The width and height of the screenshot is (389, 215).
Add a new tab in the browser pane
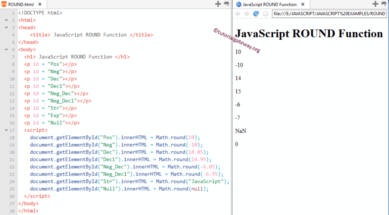[375, 4]
